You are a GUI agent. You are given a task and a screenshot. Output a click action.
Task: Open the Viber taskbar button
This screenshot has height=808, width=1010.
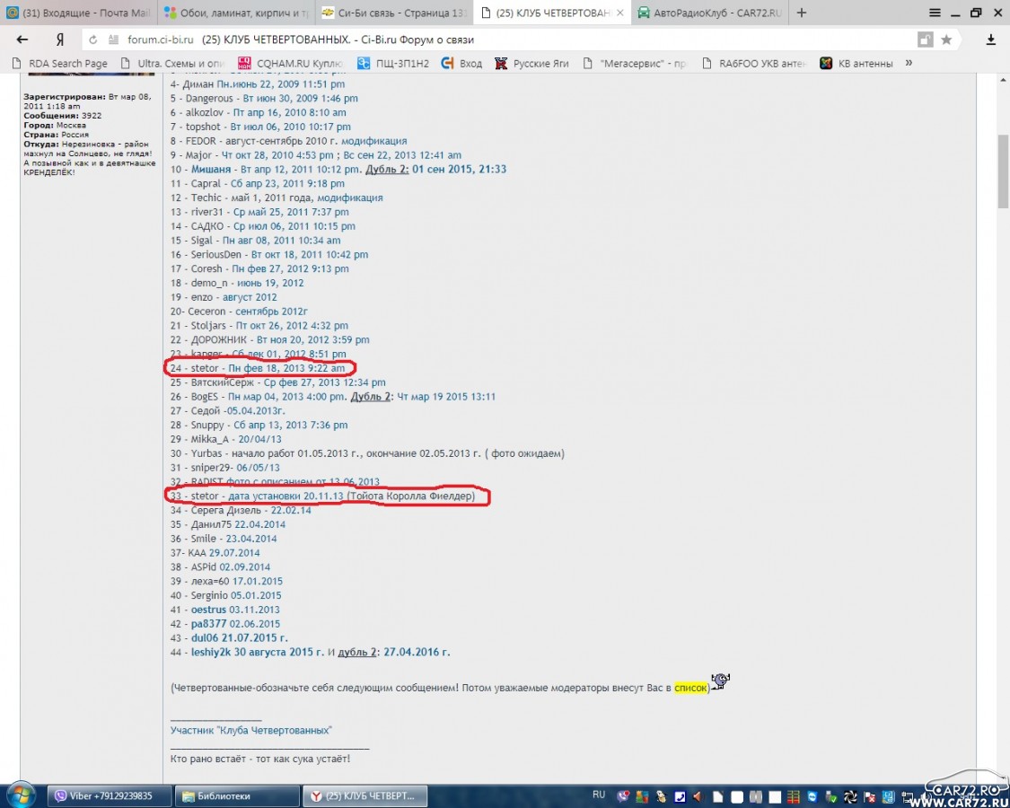110,795
